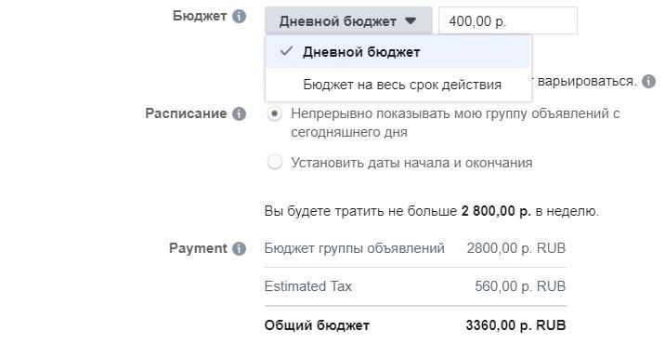Image resolution: width=665 pixels, height=344 pixels.
Task: Collapse the Дневной бюджет dropdown button
Action: [x=348, y=20]
